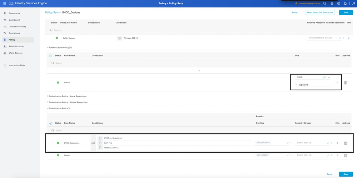Open the search magnifier in top bar
This screenshot has height=178, width=357.
(325, 4)
